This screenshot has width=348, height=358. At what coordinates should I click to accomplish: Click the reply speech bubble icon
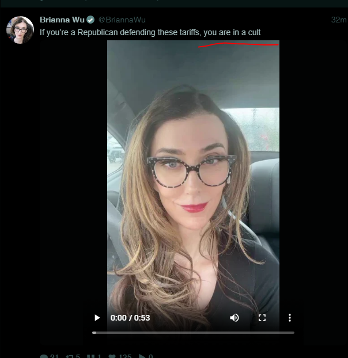pyautogui.click(x=43, y=356)
